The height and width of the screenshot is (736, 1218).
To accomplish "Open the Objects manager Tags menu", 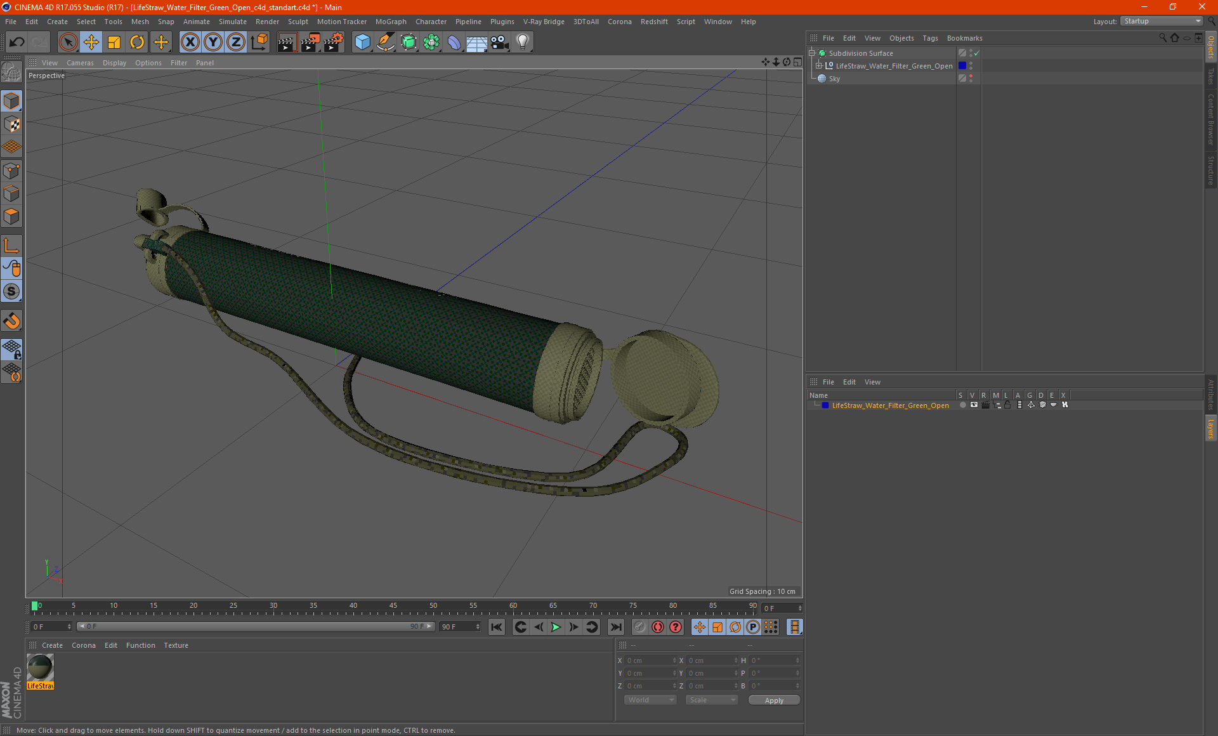I will [930, 38].
